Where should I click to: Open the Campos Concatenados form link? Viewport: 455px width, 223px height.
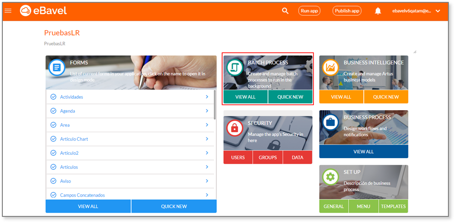(82, 195)
